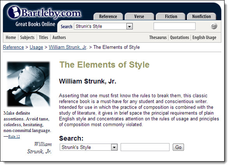Click the lower Go button
Viewport: 230px width, 167px height.
coord(178,147)
